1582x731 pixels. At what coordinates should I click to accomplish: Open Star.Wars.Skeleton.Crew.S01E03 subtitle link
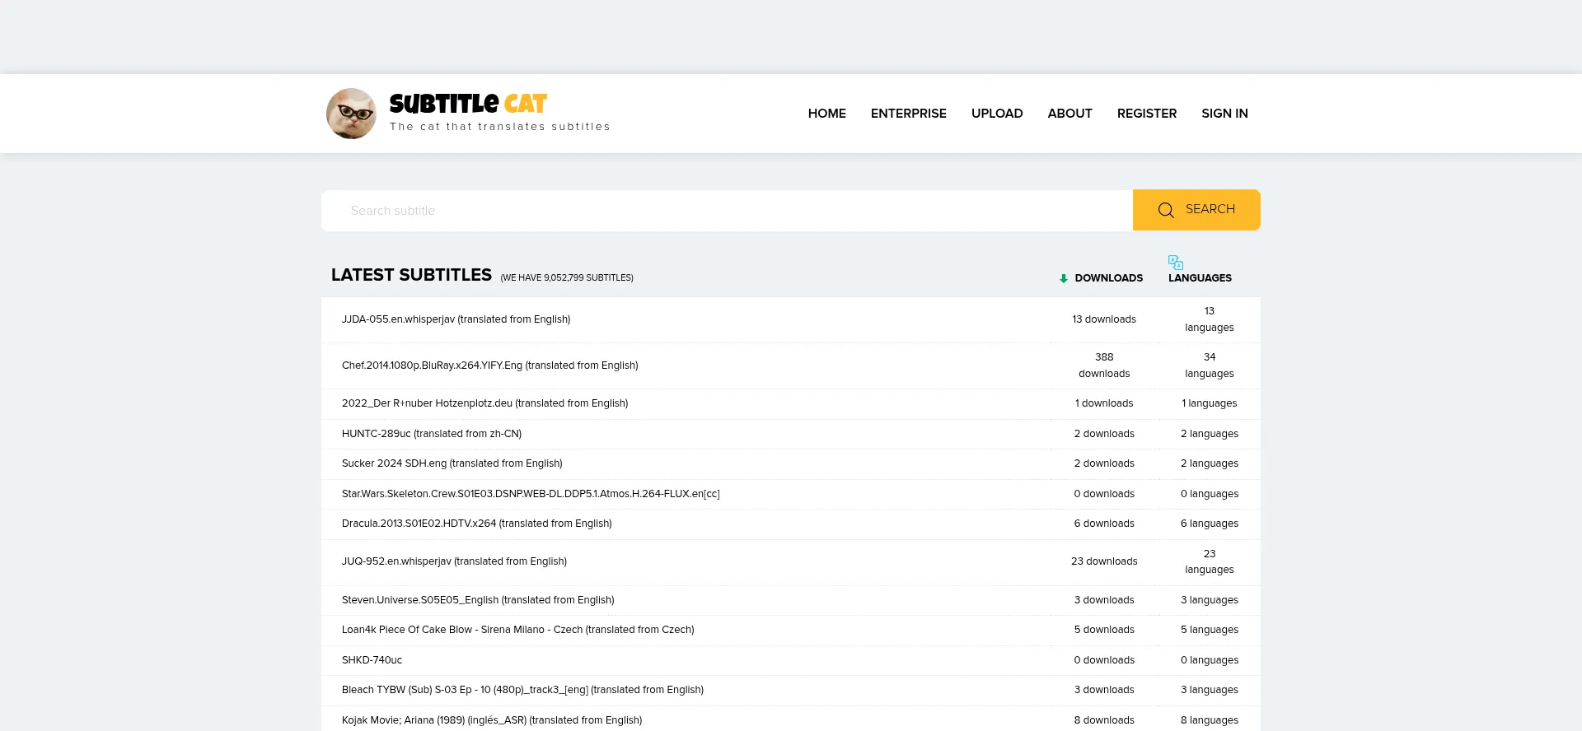point(531,494)
